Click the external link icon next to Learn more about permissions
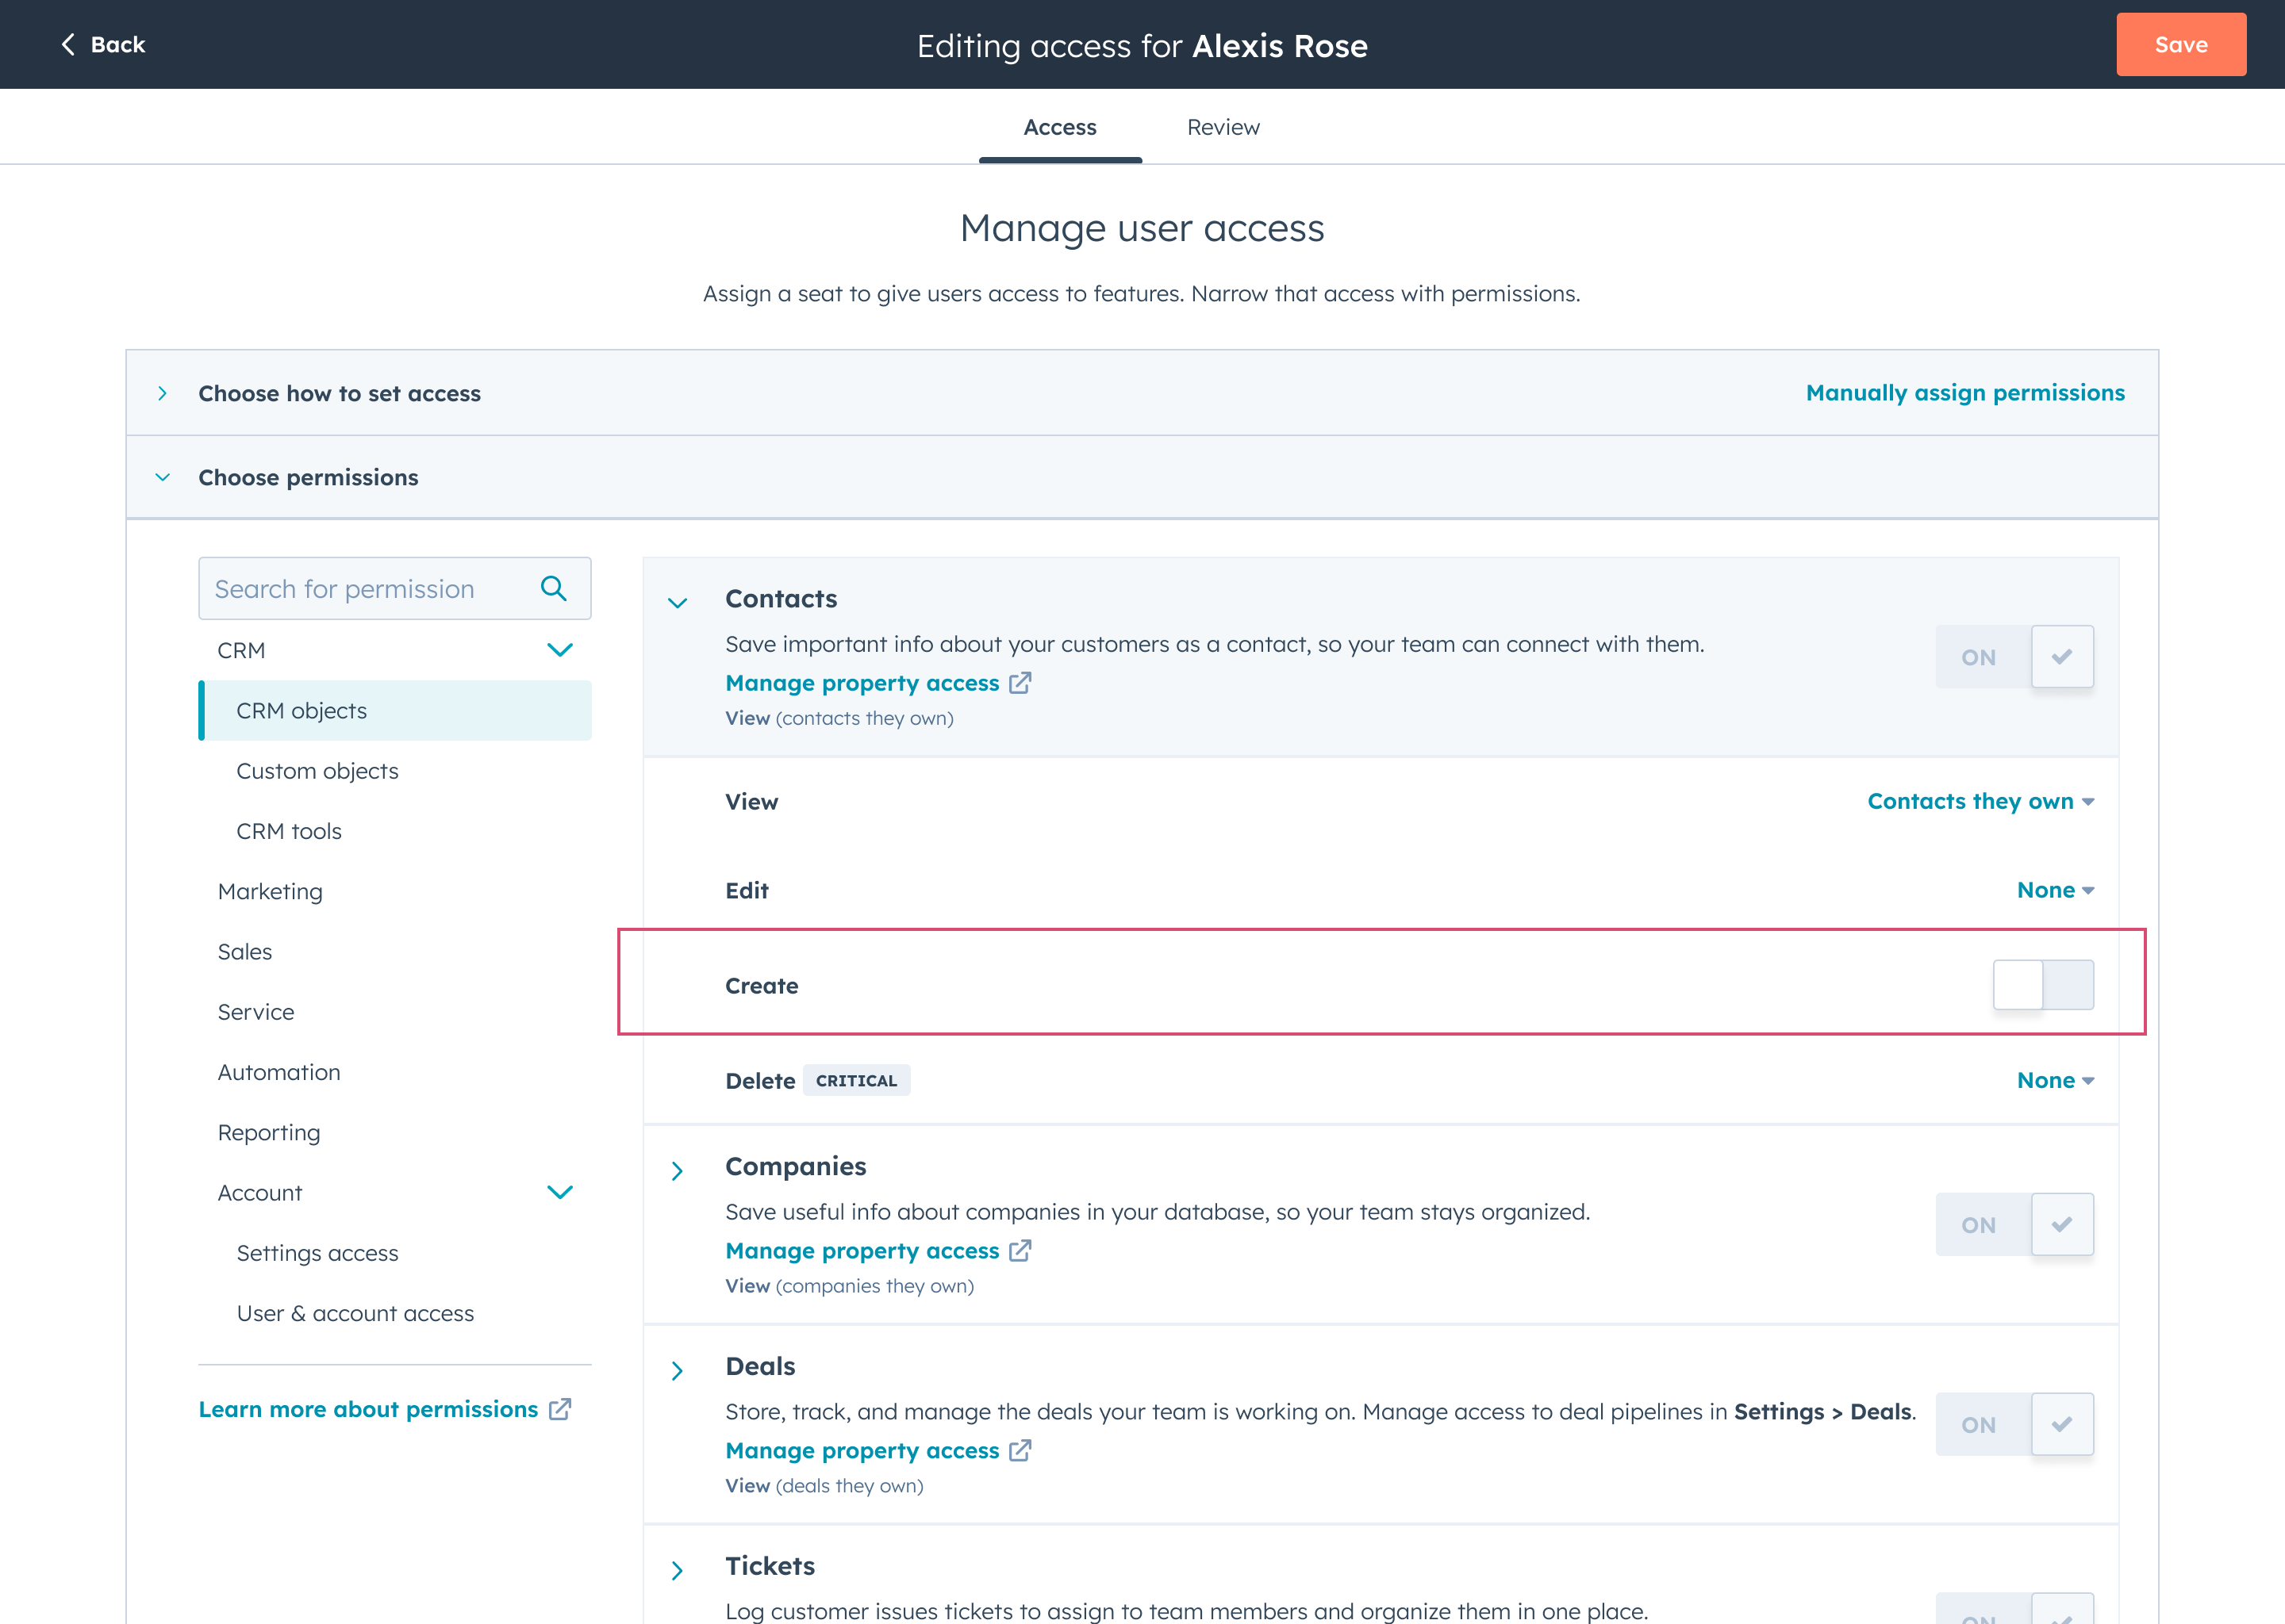2285x1624 pixels. 560,1409
